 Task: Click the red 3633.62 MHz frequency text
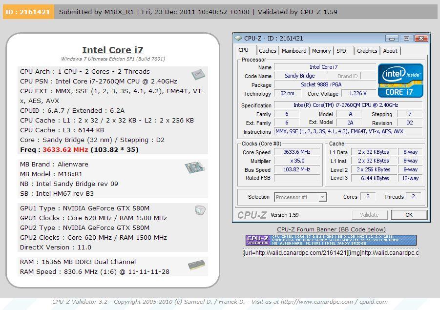coord(65,149)
